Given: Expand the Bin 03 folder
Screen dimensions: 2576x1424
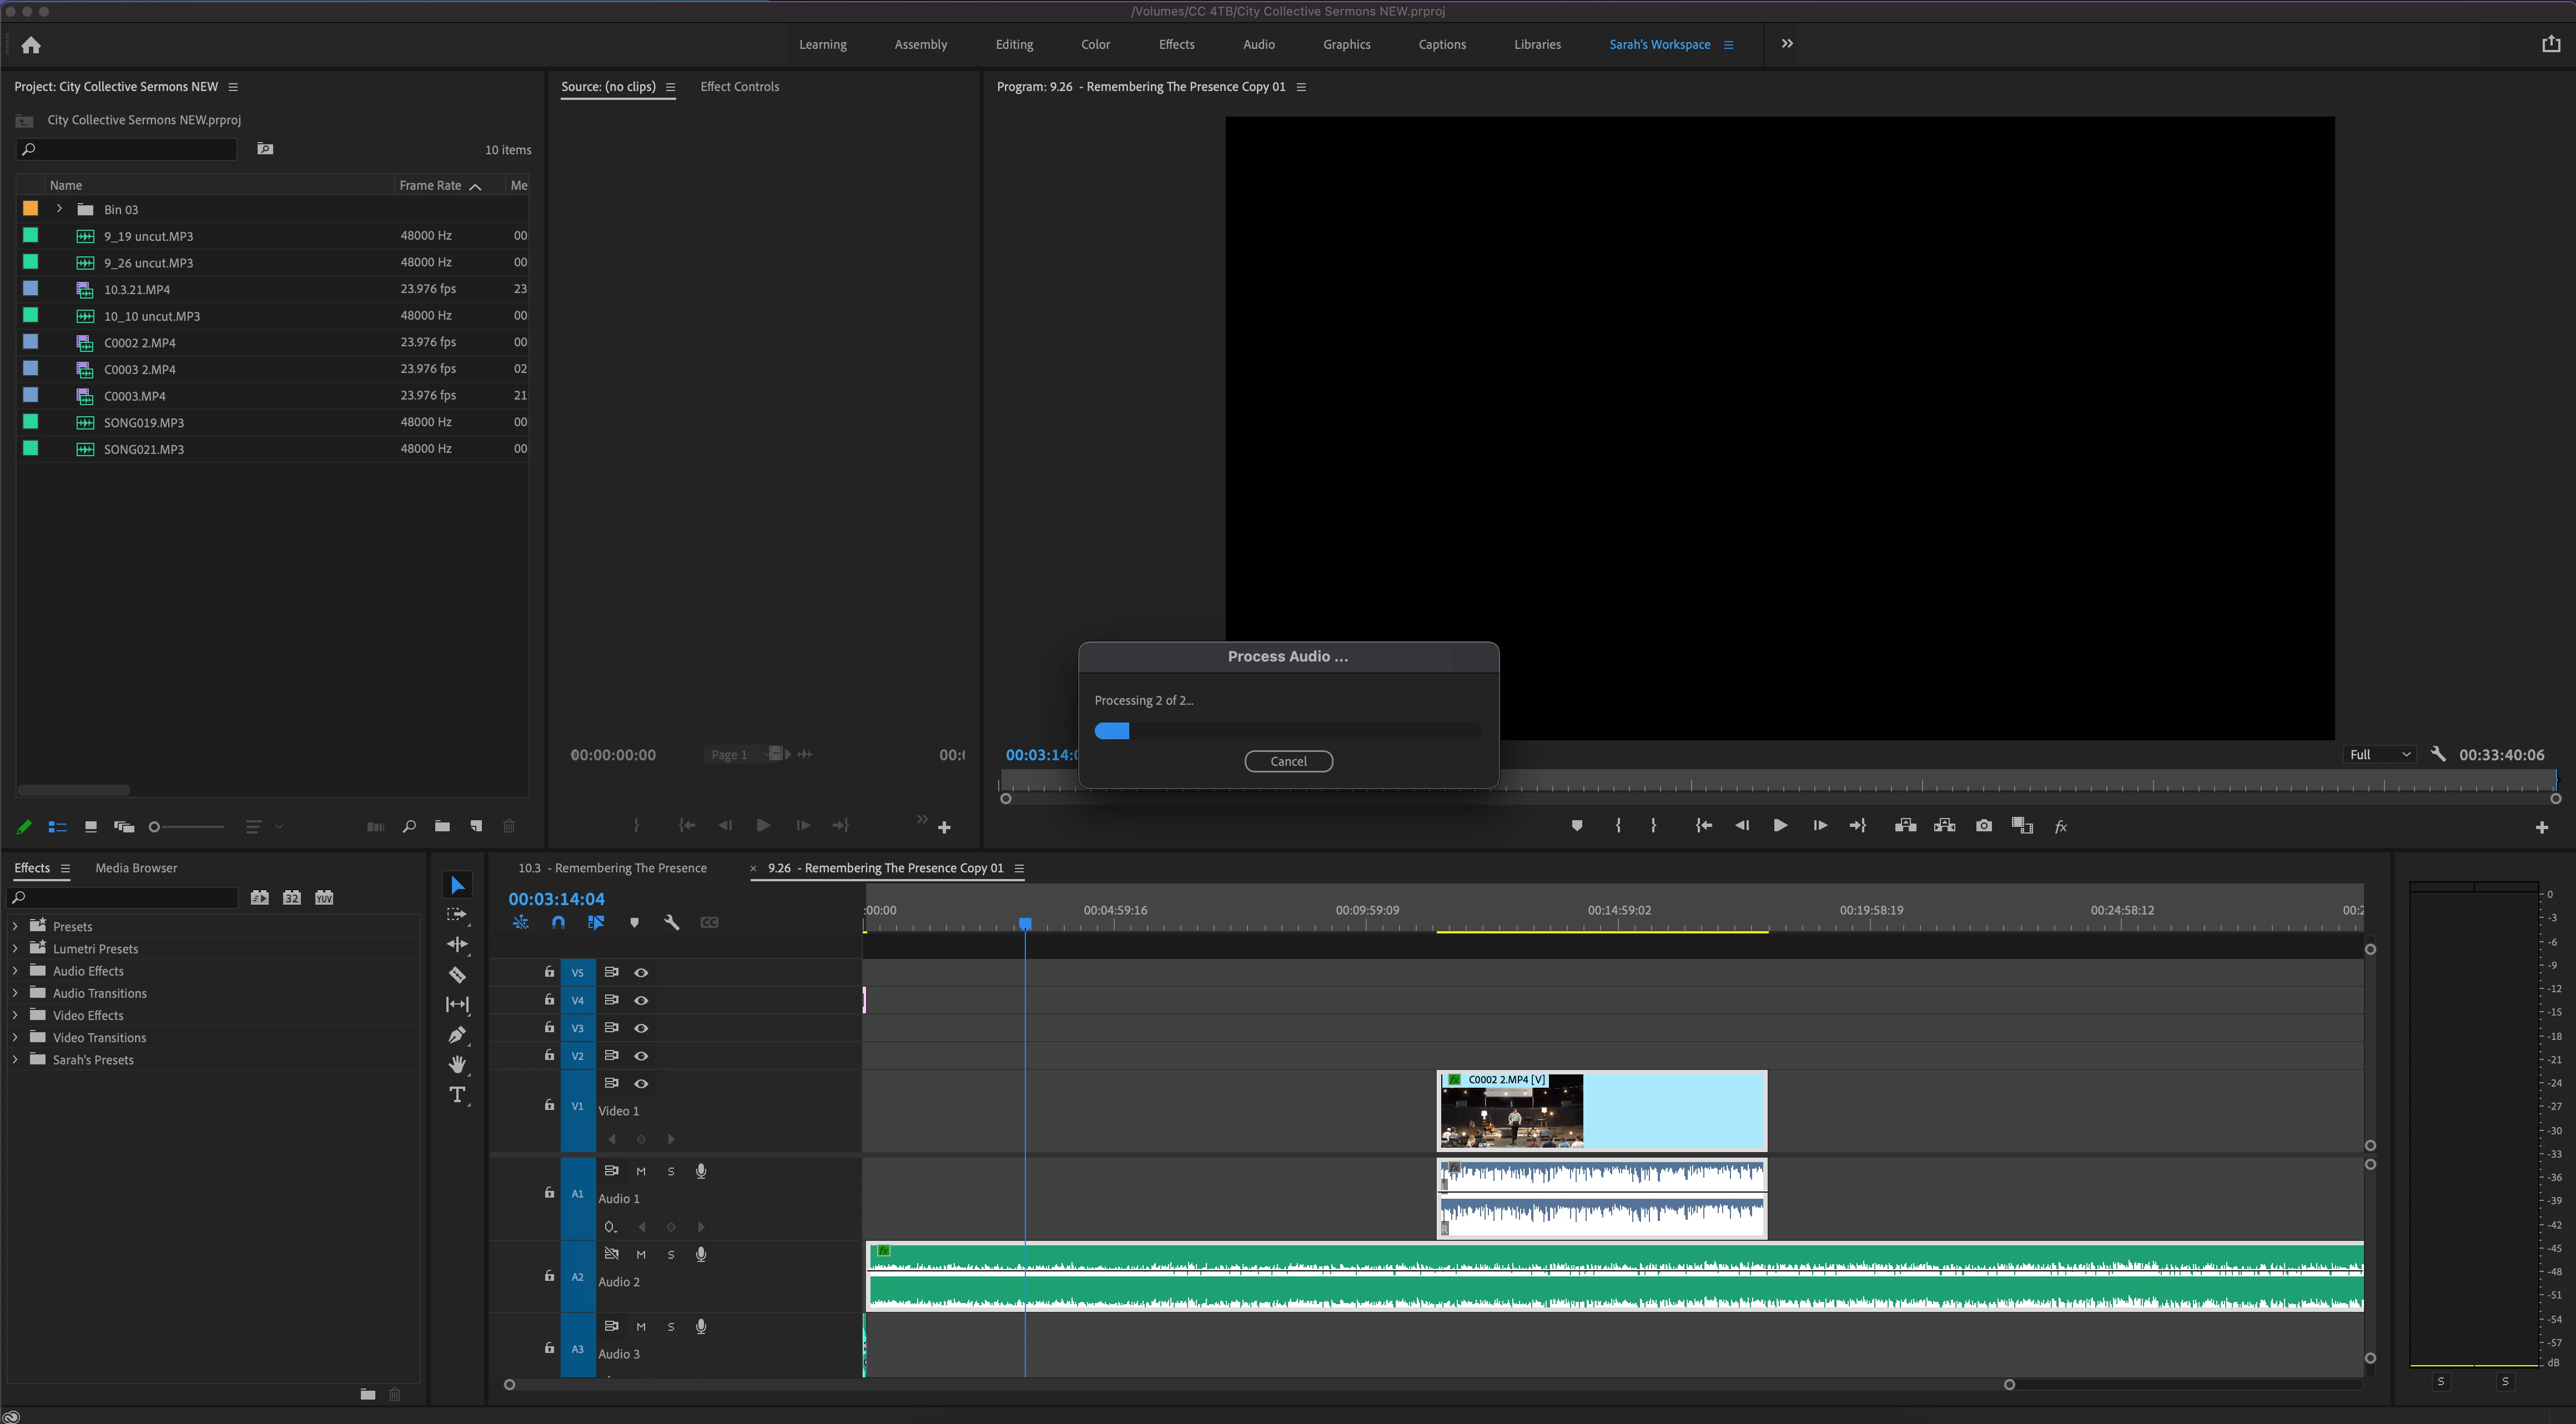Looking at the screenshot, I should pos(60,209).
